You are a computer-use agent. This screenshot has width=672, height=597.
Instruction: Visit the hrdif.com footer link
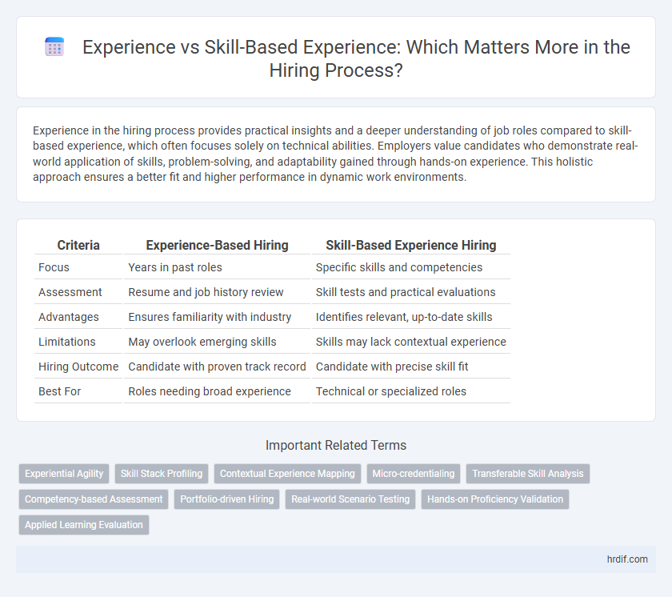coord(627,559)
